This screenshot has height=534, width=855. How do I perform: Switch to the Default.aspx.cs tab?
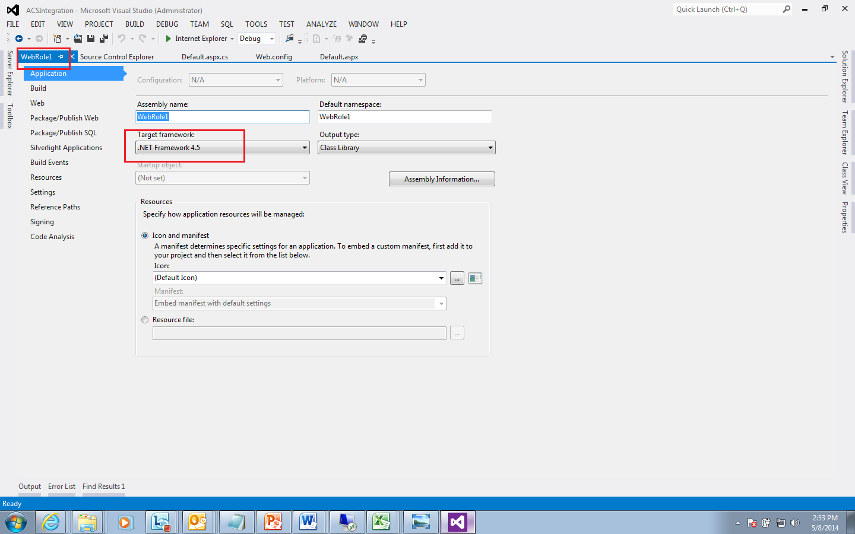pos(205,57)
